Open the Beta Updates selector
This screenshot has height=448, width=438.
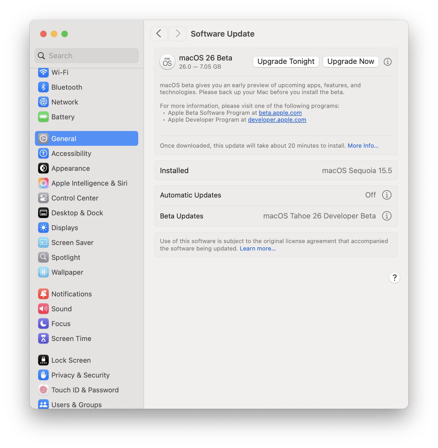coord(319,216)
